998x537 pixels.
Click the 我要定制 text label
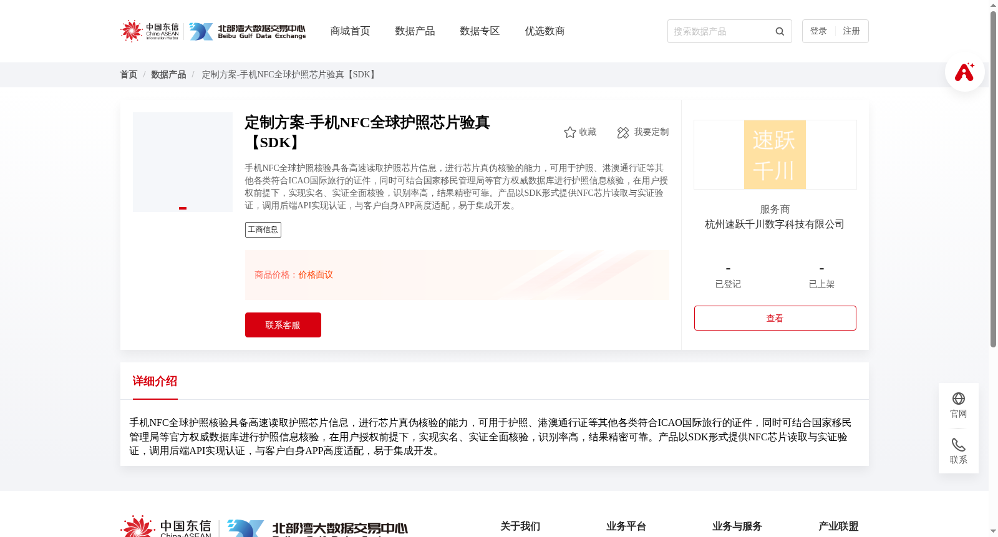[x=651, y=132]
